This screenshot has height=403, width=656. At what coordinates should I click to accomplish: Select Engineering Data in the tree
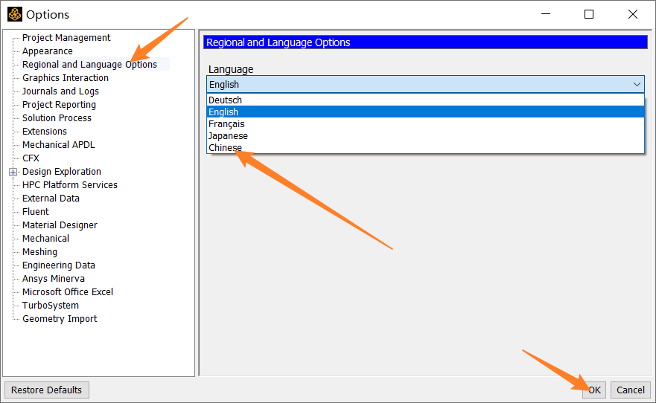(x=59, y=265)
